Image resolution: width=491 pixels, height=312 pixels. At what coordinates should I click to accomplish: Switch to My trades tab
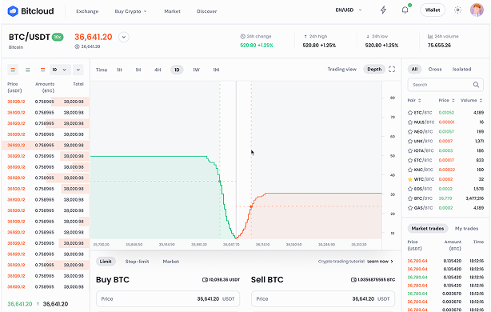tap(466, 228)
